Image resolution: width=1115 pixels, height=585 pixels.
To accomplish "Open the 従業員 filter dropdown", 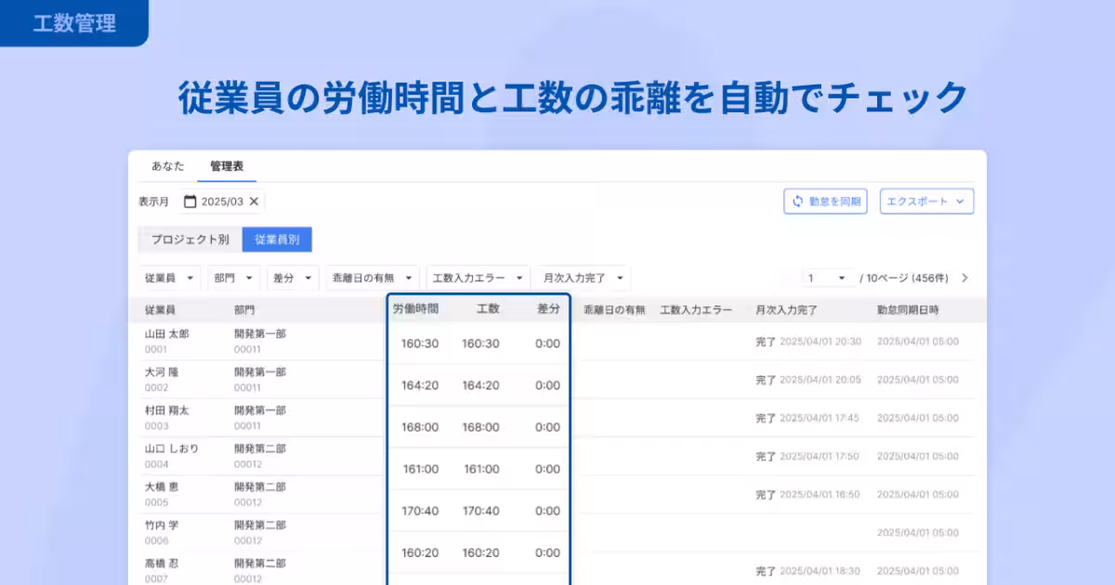I will 168,277.
